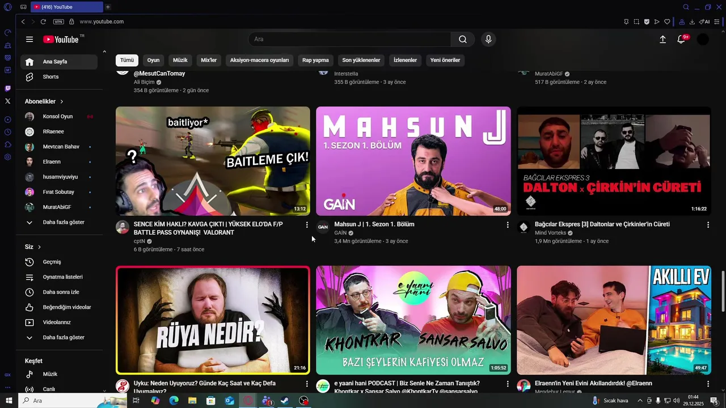
Task: Open Easy Setup sliders icon
Action: pos(717,22)
